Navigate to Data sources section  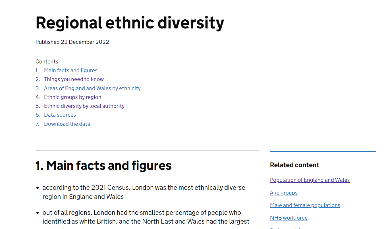point(60,115)
